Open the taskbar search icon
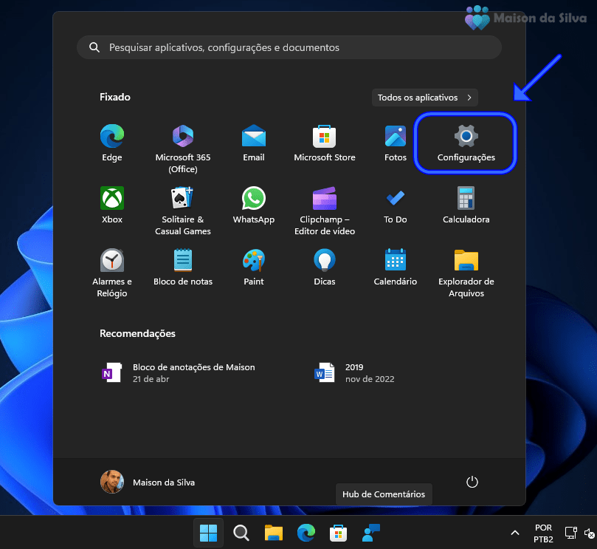The height and width of the screenshot is (549, 597). coord(241,533)
